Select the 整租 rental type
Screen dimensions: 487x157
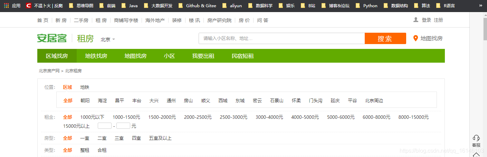click(85, 150)
